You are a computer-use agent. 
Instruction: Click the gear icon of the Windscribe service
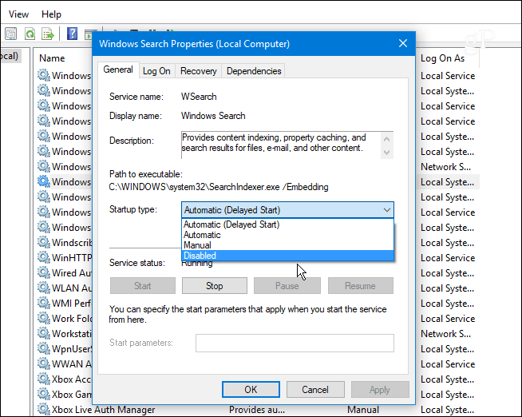pyautogui.click(x=44, y=242)
